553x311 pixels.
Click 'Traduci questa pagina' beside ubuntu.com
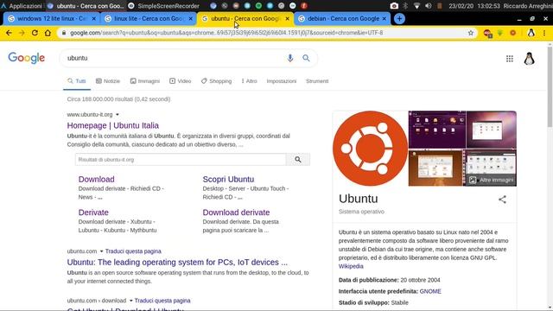[133, 251]
